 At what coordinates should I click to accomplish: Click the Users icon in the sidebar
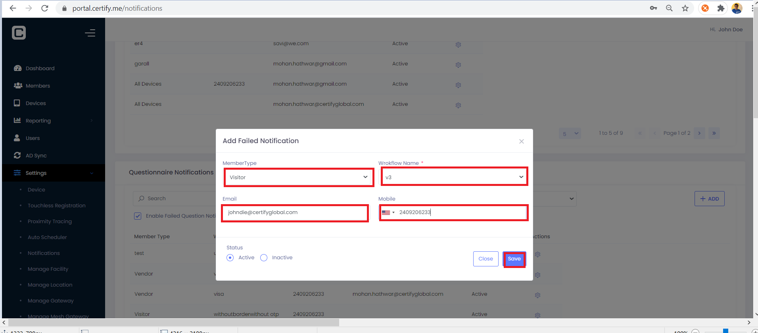coord(17,138)
